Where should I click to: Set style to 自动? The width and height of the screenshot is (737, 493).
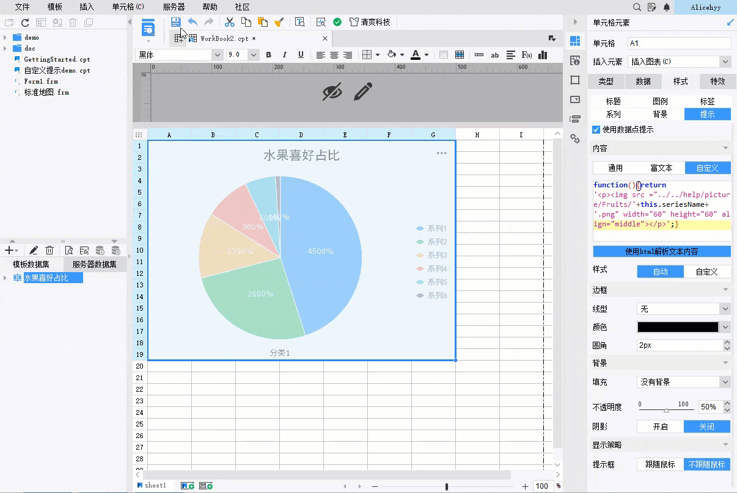tap(661, 272)
